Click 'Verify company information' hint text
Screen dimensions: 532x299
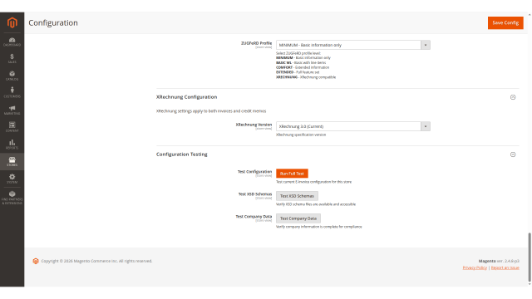point(318,227)
